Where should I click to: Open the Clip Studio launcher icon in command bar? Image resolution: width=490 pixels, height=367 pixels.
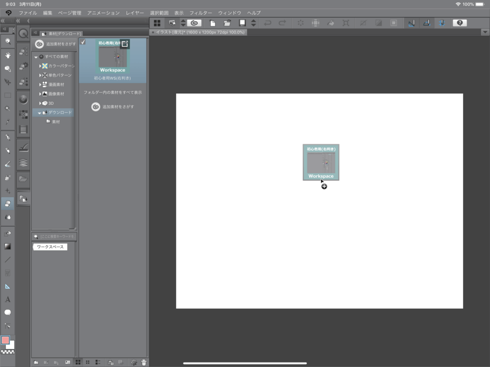click(194, 23)
